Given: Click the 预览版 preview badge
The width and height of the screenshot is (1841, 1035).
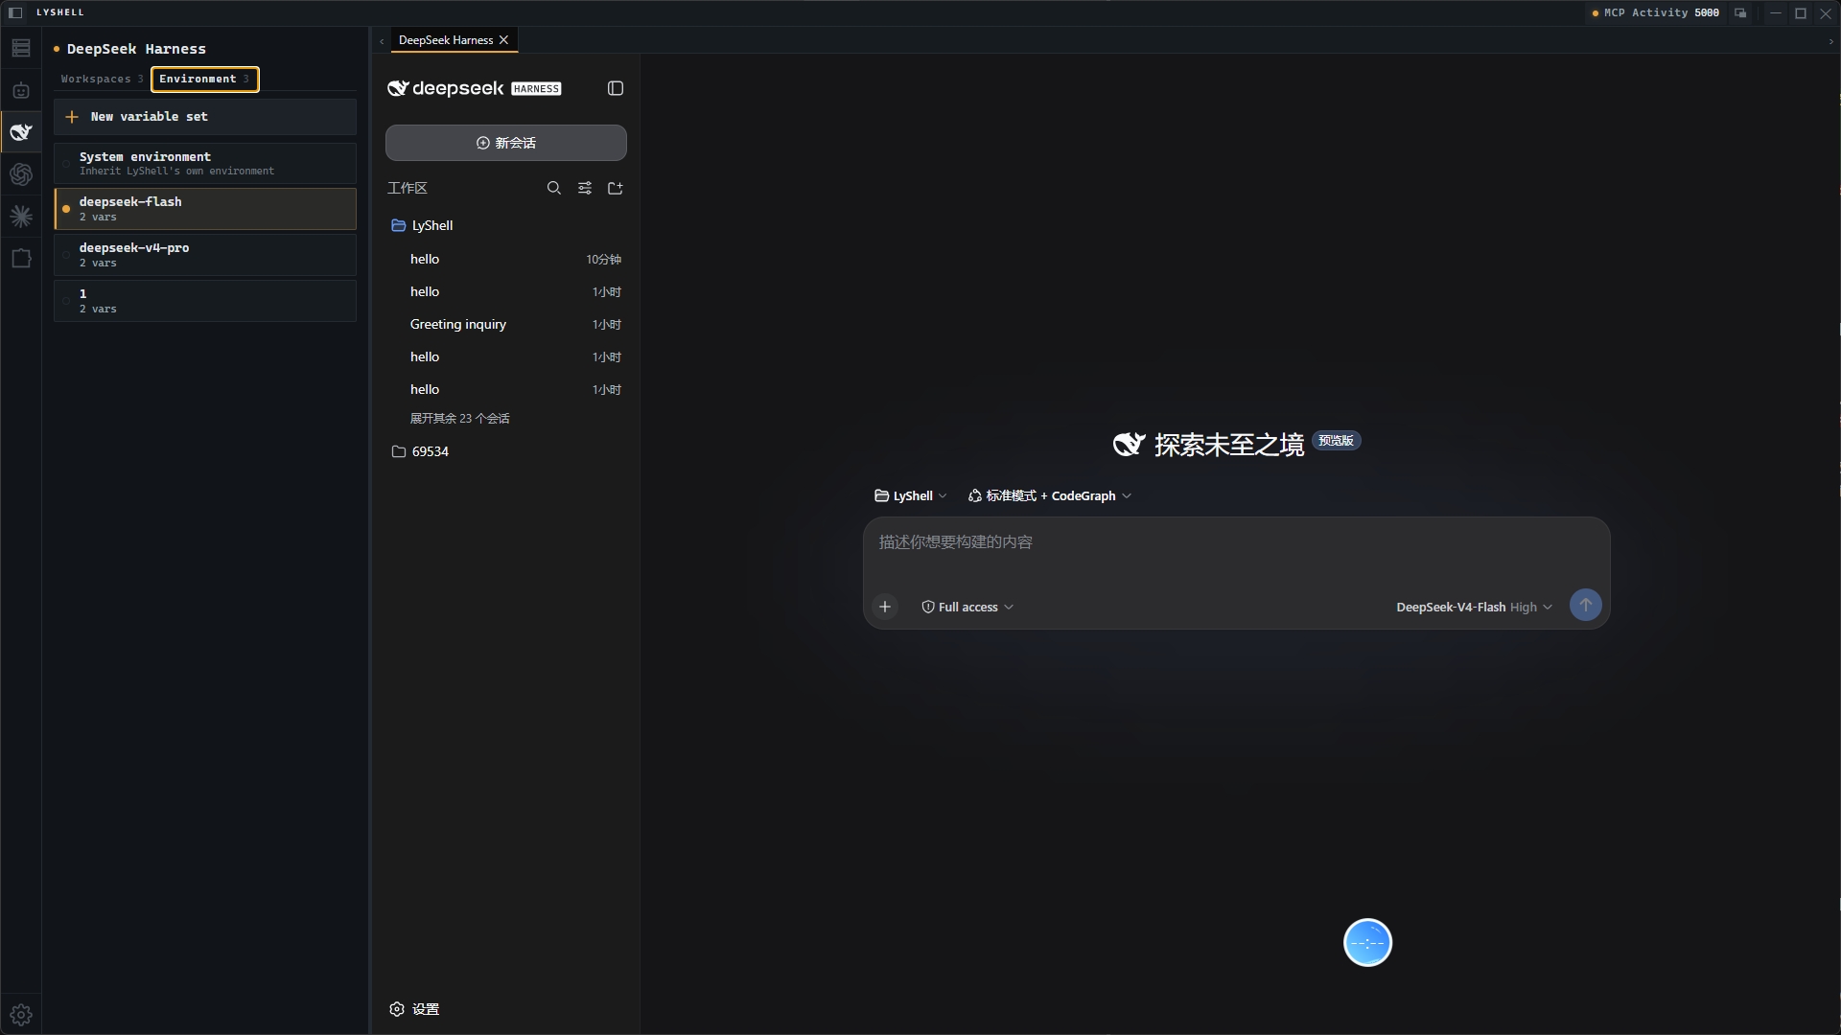Looking at the screenshot, I should pyautogui.click(x=1336, y=441).
